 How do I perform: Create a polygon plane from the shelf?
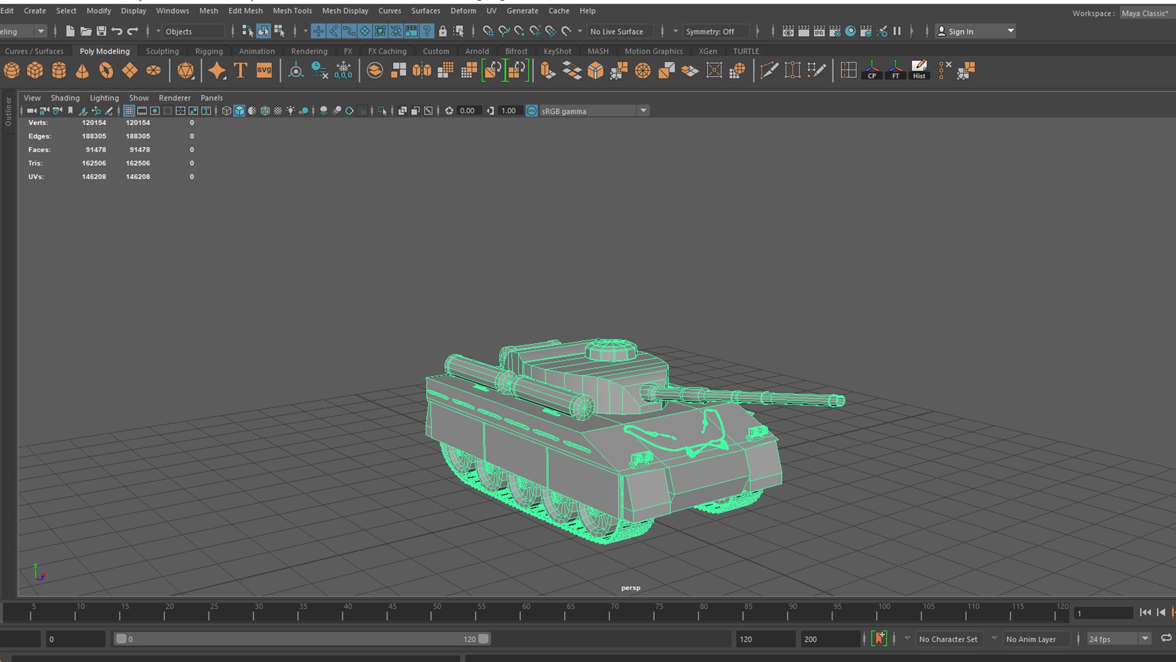pos(130,70)
